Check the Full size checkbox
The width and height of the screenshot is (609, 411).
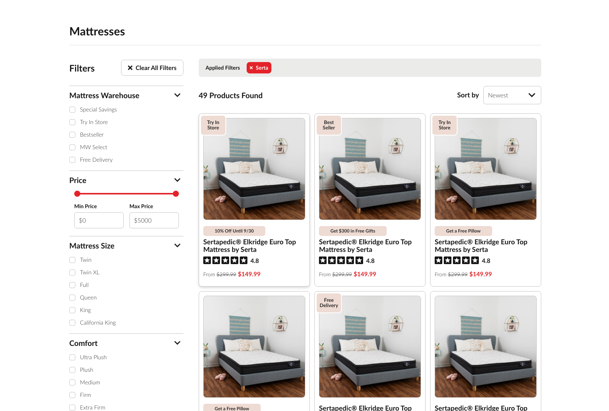click(x=72, y=285)
